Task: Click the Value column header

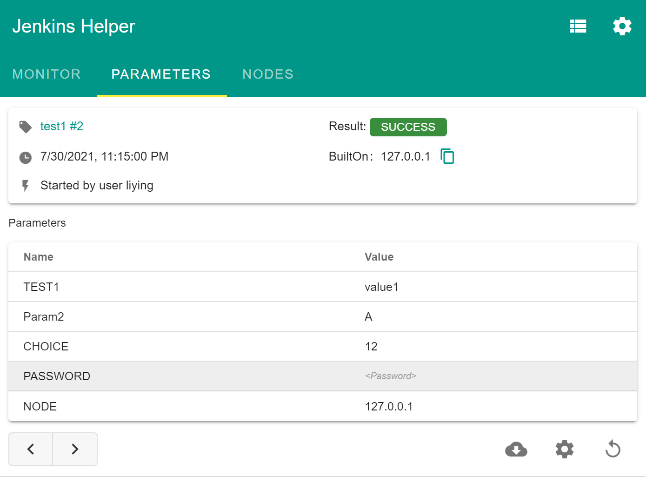Action: coord(379,257)
